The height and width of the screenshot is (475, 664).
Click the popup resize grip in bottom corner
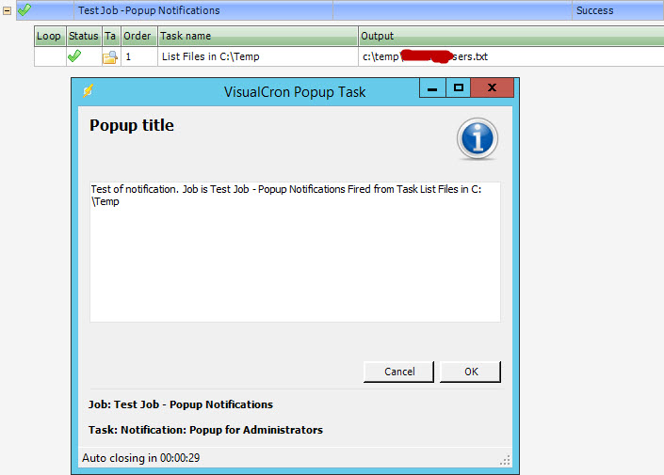tap(505, 461)
